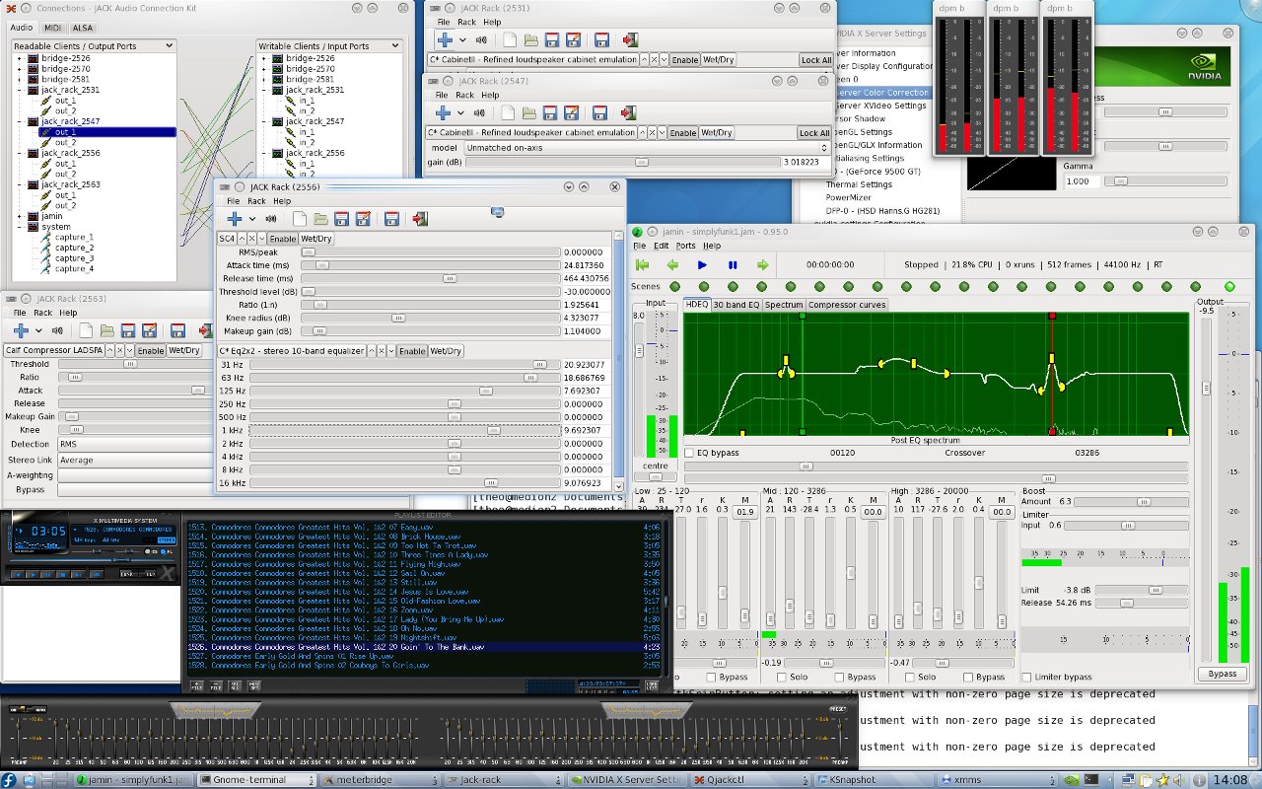Click the quit icon in JACK Rack (2547) toolbar
1262x789 pixels.
click(628, 113)
